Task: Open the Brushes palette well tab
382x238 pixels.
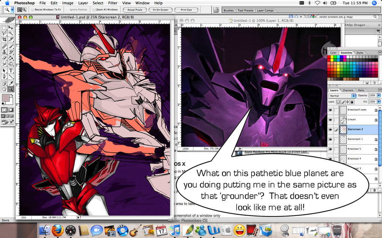Action: 228,11
